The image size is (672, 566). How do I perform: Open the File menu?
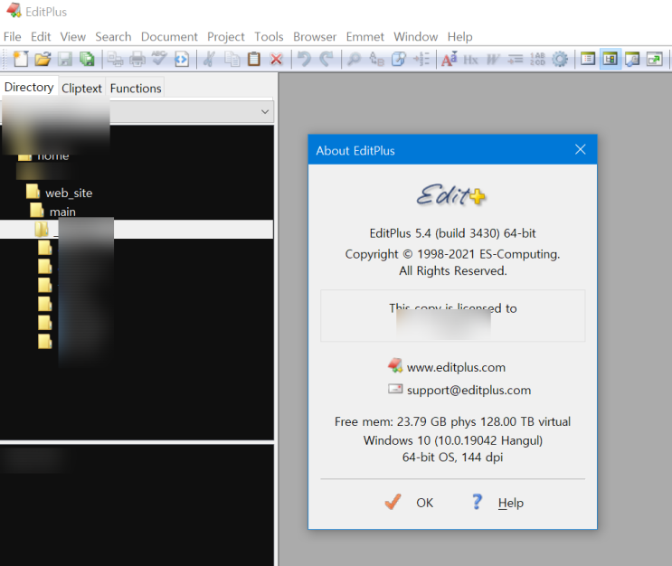[x=13, y=37]
